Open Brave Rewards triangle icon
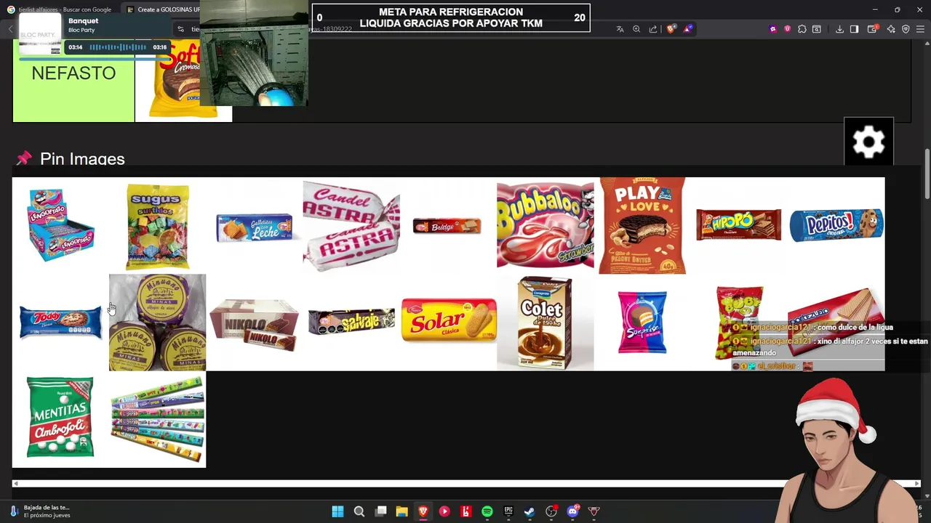This screenshot has height=523, width=931. click(687, 29)
